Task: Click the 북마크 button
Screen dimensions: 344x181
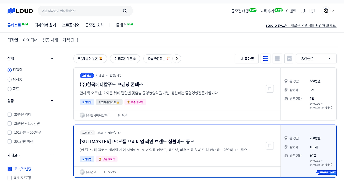Action: (x=246, y=59)
